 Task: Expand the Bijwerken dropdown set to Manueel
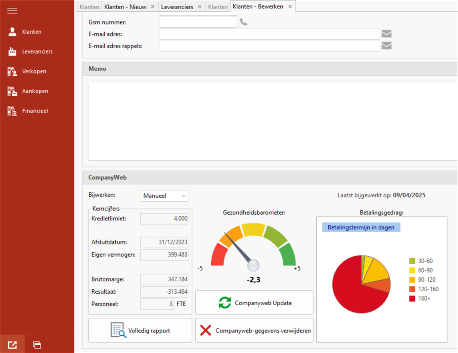[x=164, y=196]
